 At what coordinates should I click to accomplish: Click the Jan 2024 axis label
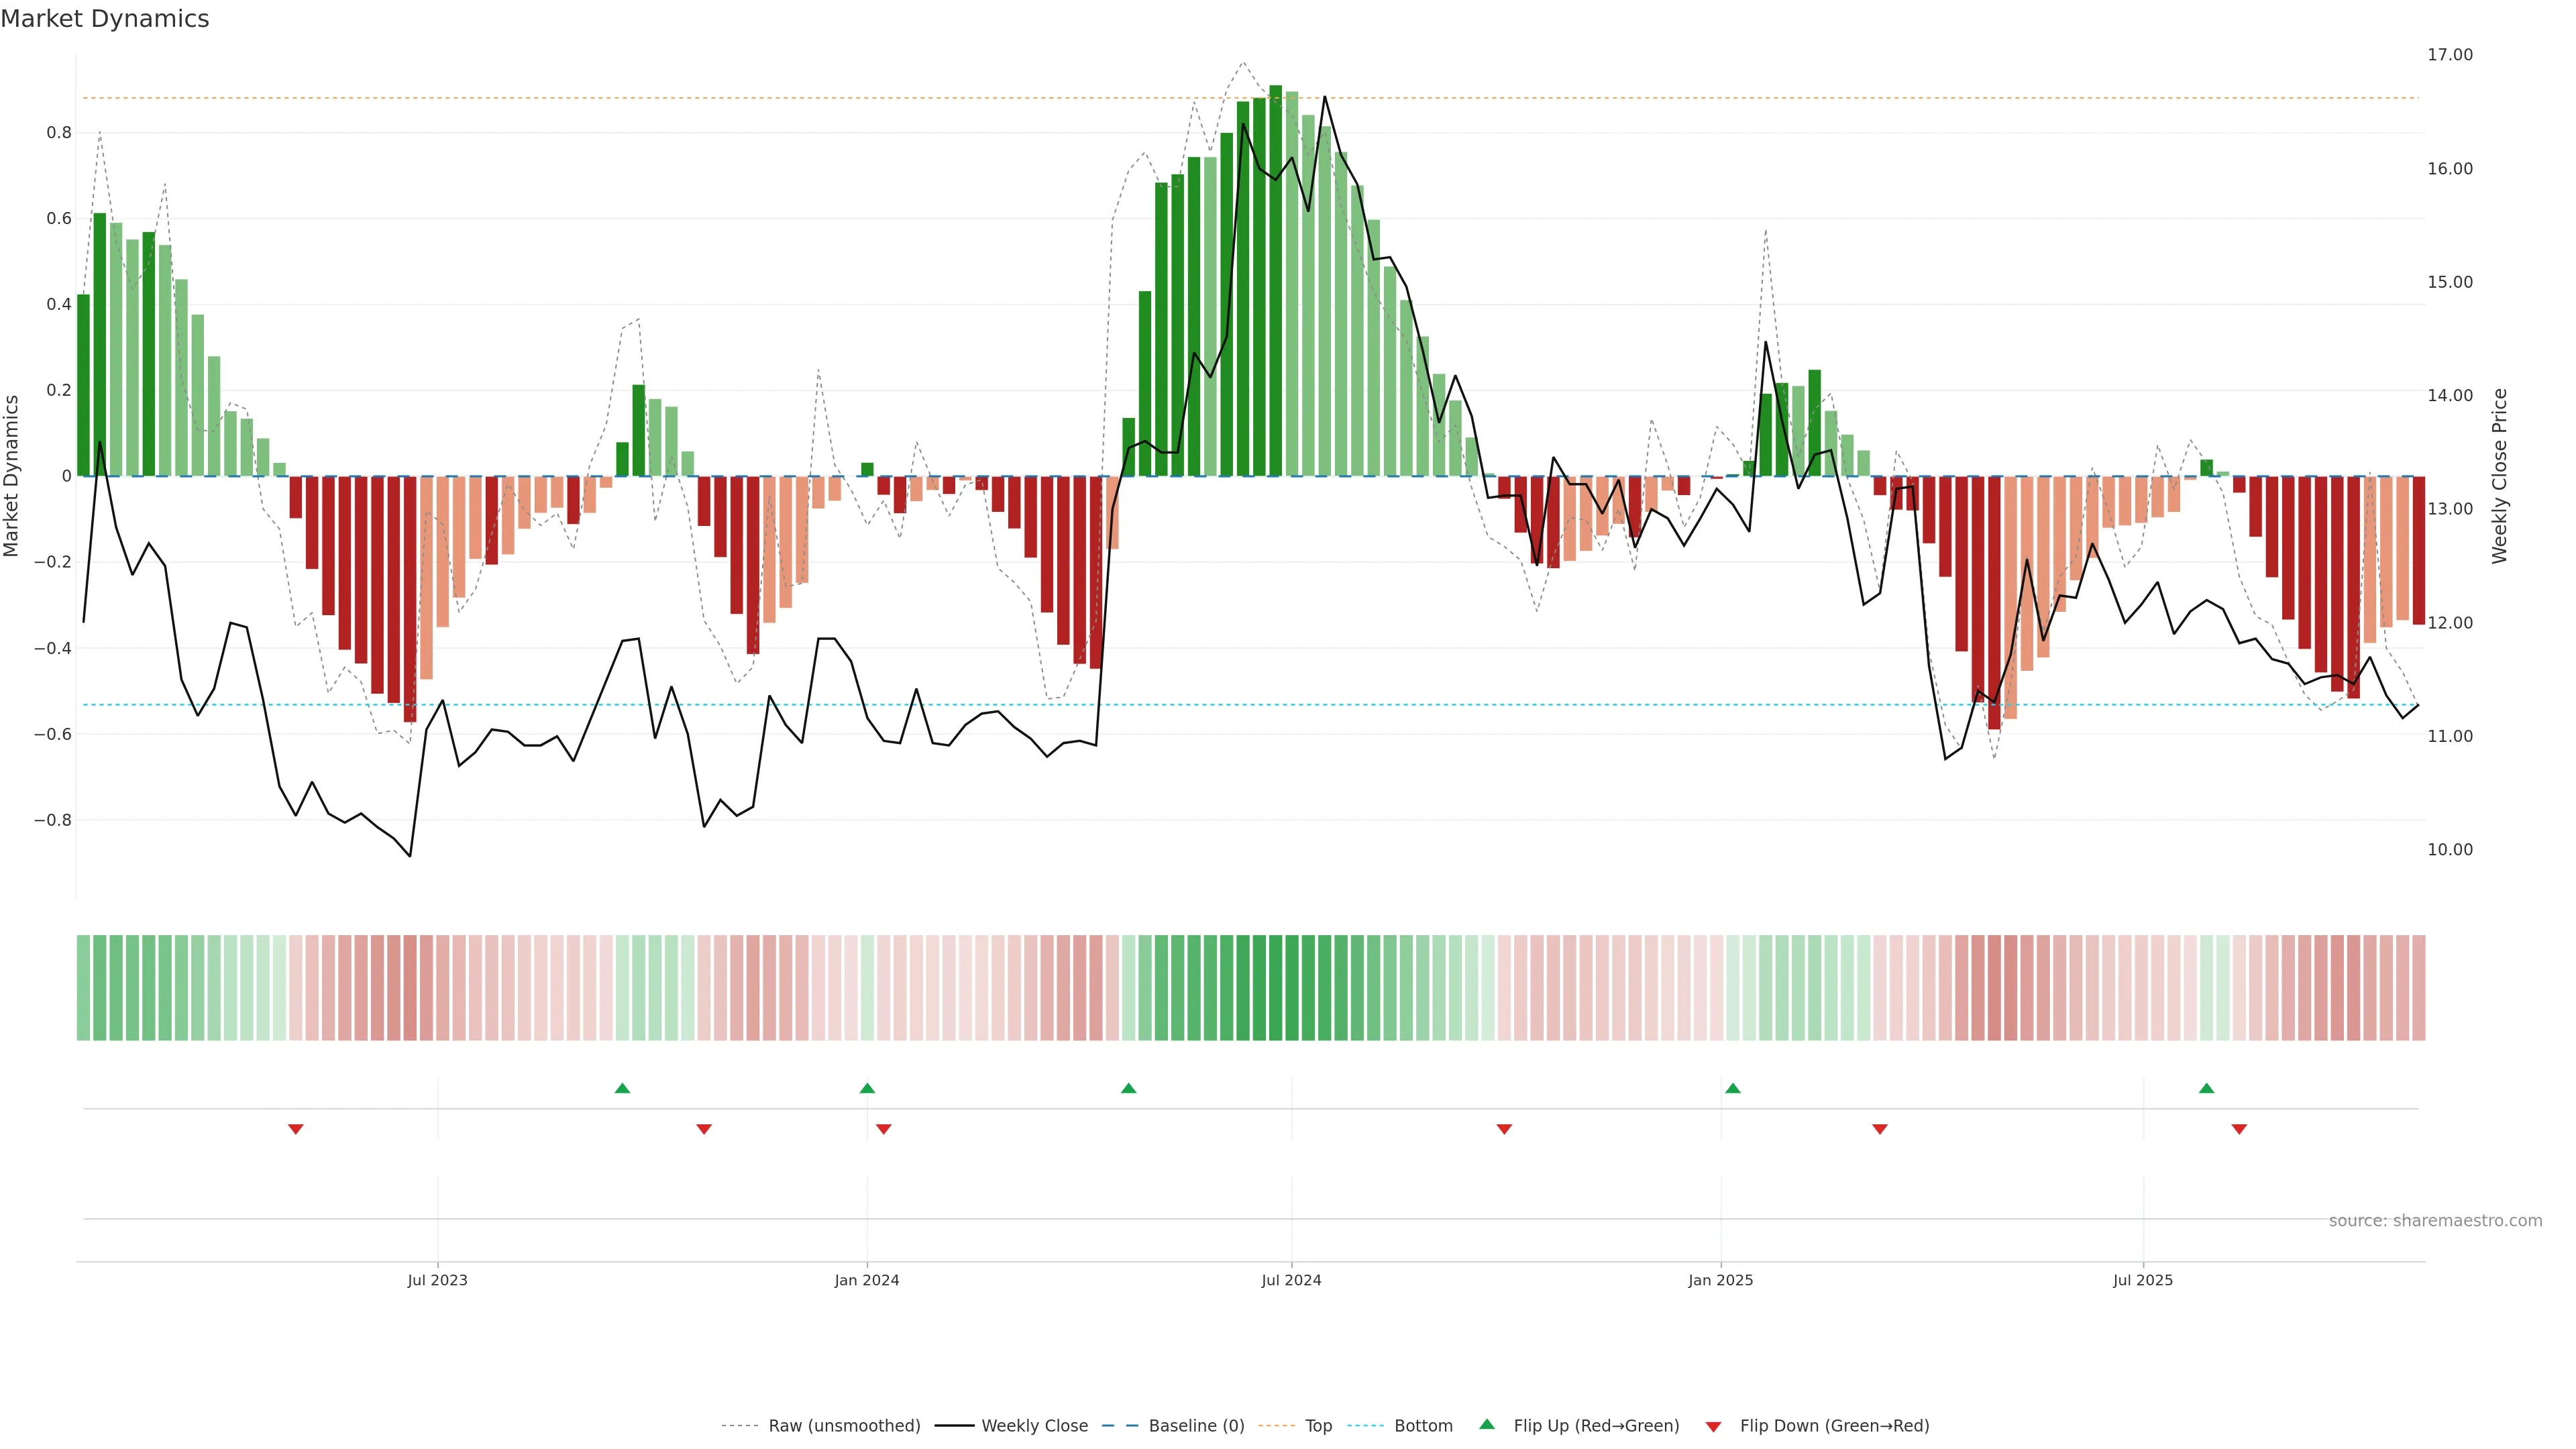867,1280
